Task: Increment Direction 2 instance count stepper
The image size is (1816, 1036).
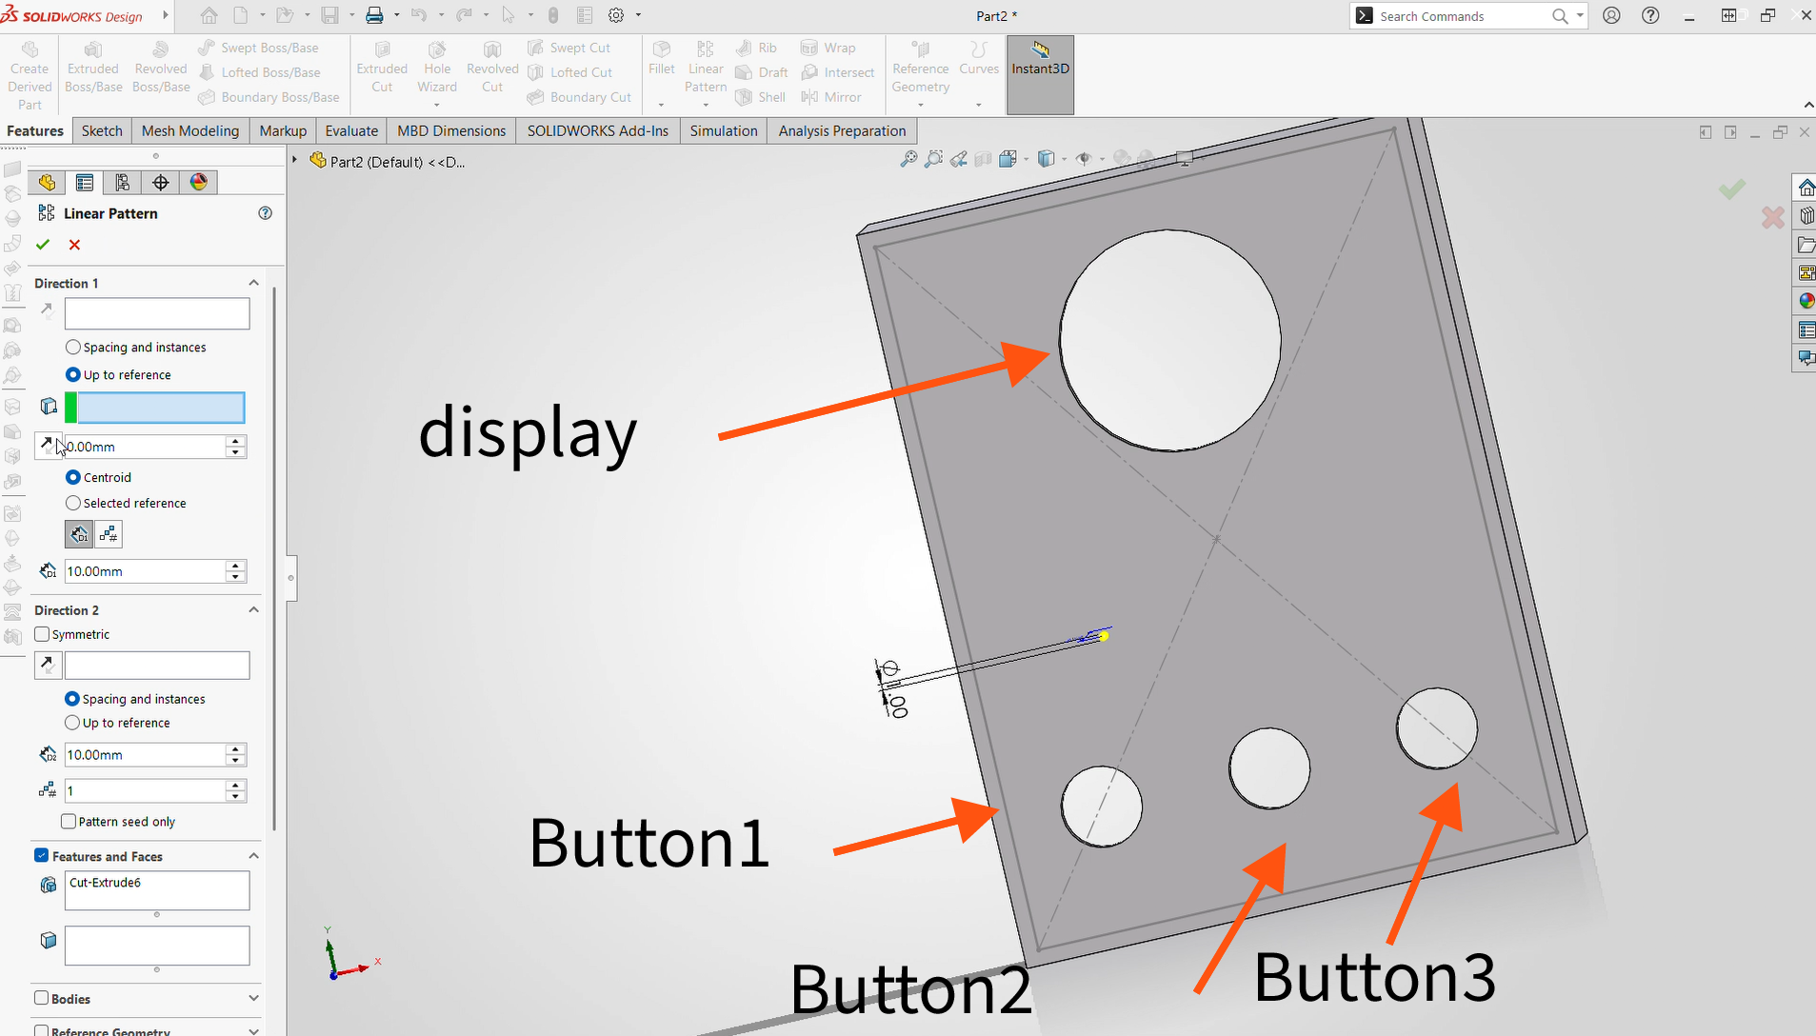Action: coord(235,786)
